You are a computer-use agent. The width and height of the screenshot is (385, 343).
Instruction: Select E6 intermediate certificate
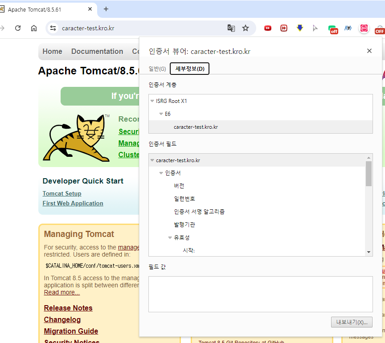tap(168, 114)
